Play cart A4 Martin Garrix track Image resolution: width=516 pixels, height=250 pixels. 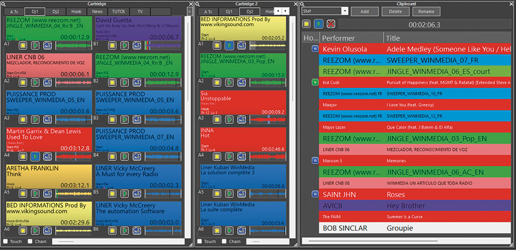click(36, 156)
